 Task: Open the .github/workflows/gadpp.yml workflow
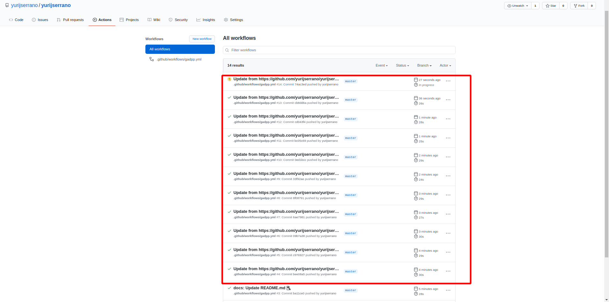coord(179,60)
